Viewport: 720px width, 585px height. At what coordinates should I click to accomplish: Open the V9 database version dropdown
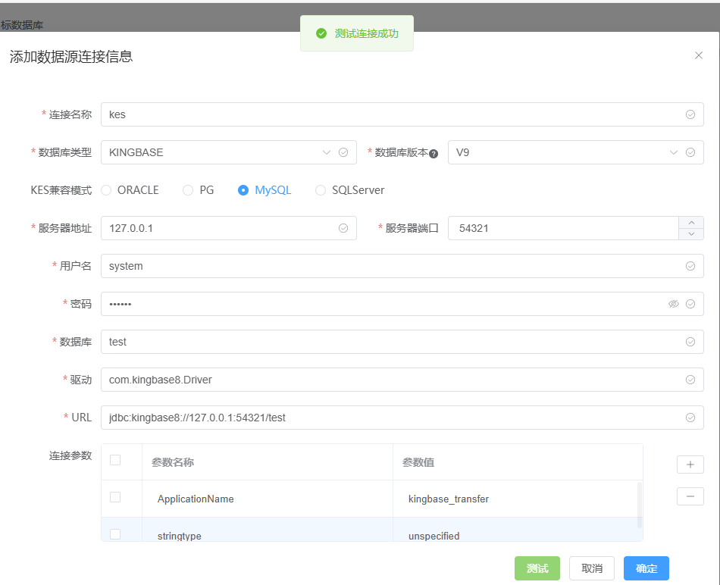tap(575, 152)
